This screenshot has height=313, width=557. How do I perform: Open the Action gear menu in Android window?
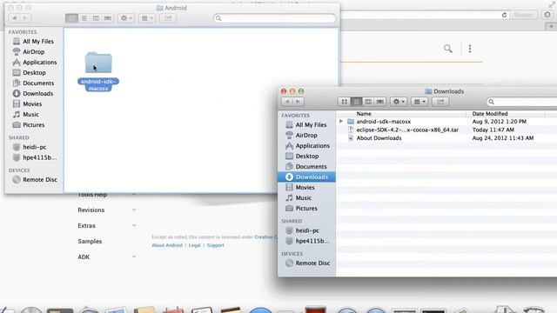(x=126, y=18)
